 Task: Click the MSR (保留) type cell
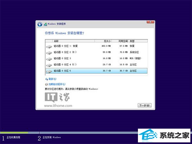(135, 59)
